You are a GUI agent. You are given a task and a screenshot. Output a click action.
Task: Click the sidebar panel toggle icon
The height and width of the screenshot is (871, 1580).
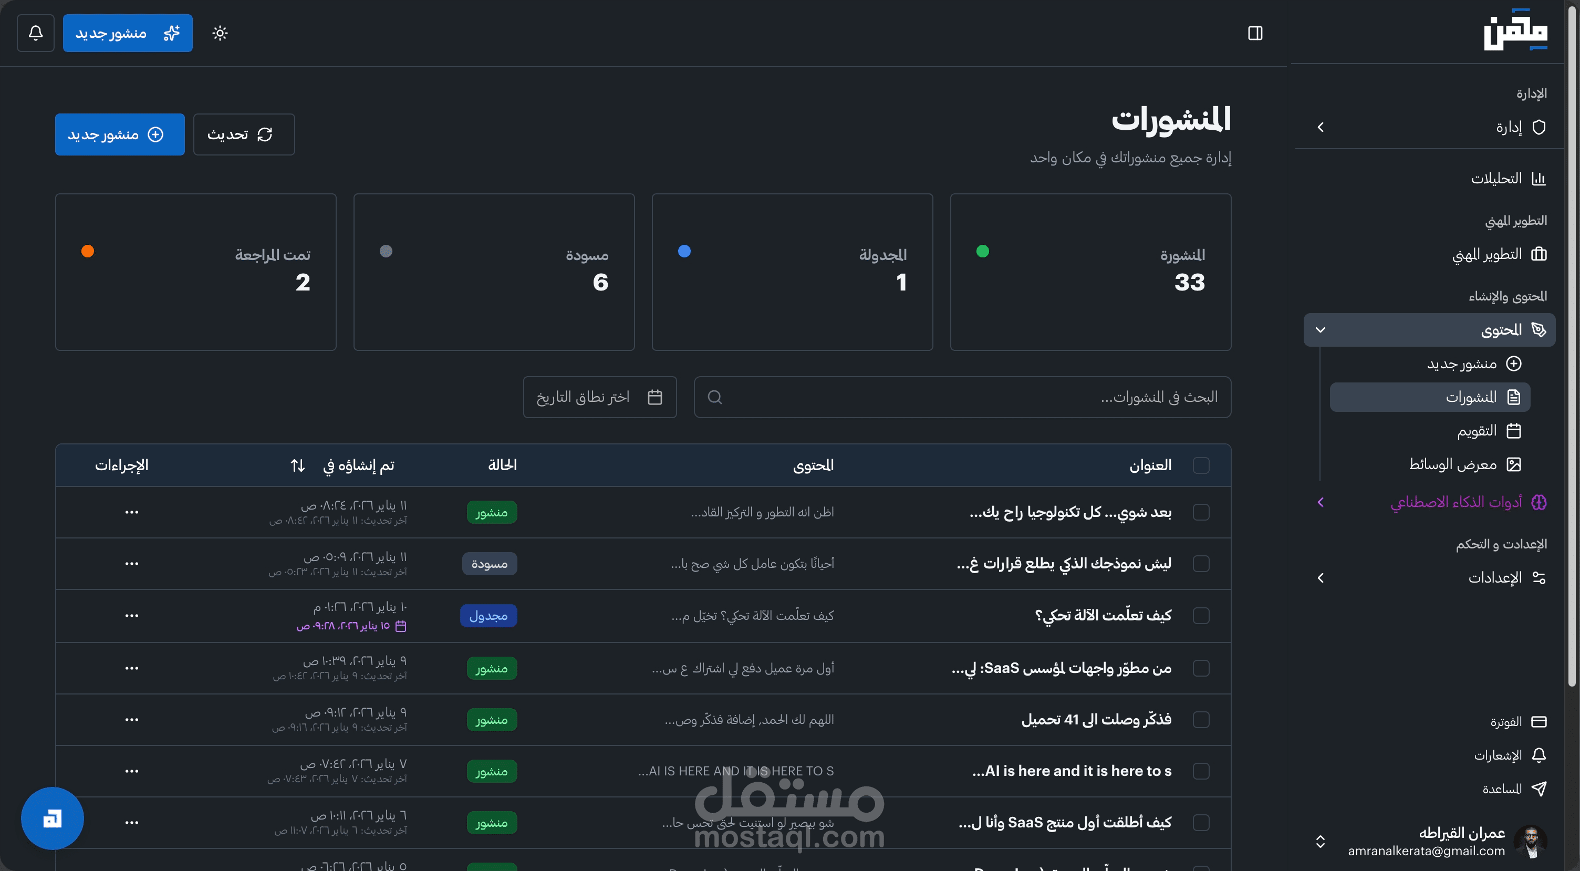1255,33
